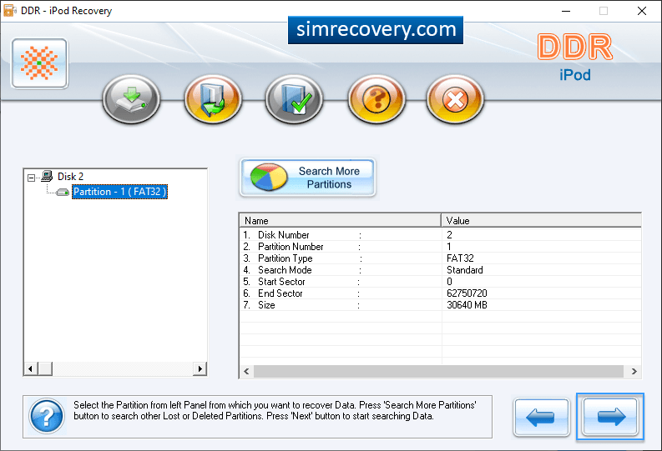Click the orange snowflake logo button

[40, 63]
